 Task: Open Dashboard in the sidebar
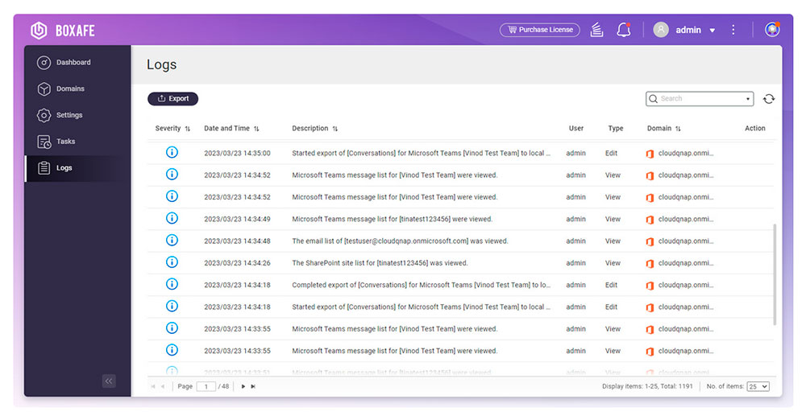73,63
